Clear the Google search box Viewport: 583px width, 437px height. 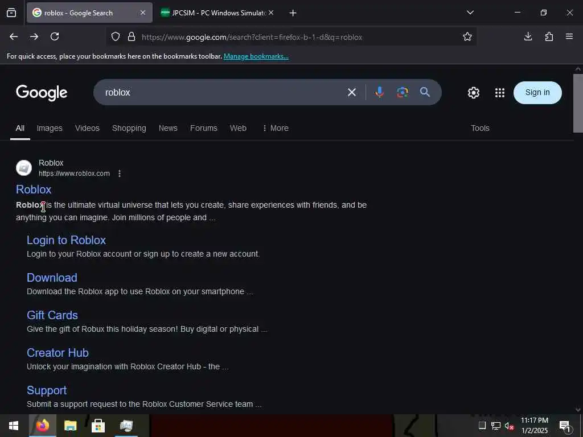click(x=352, y=92)
